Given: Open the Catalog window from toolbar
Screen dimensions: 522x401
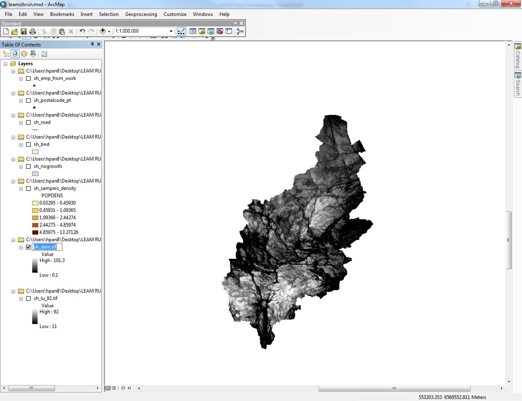Looking at the screenshot, I should 202,31.
